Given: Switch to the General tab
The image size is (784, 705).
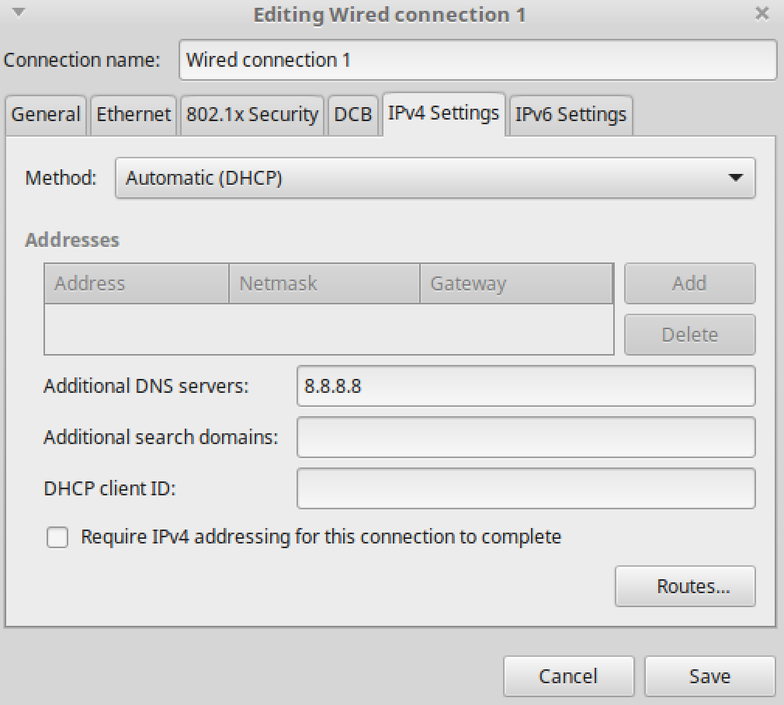Looking at the screenshot, I should [46, 115].
